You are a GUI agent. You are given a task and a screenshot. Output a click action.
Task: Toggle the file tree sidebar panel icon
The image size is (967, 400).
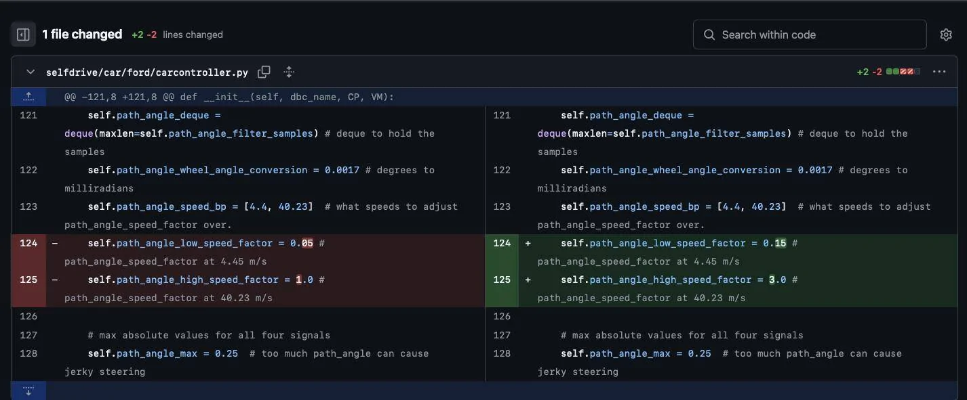(22, 35)
